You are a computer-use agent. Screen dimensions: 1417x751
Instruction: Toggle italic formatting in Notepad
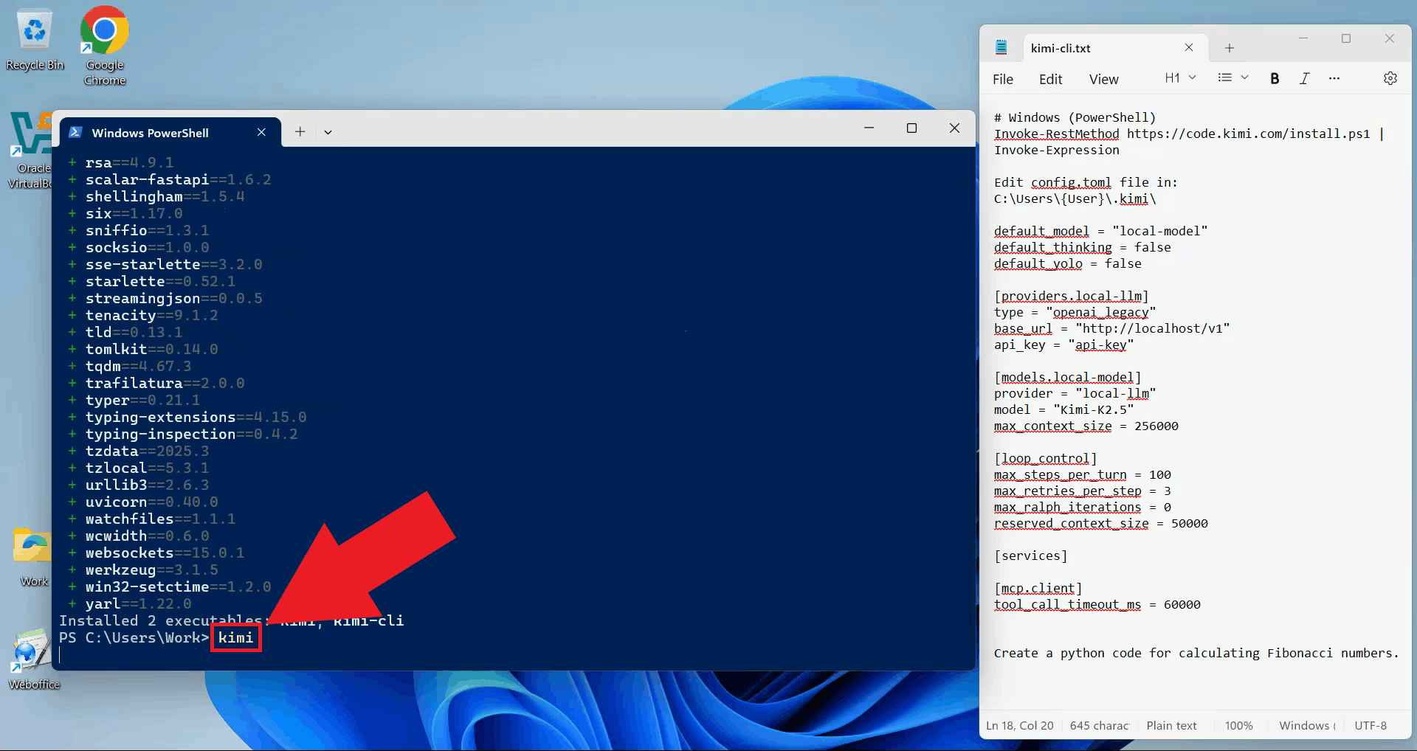[1304, 78]
